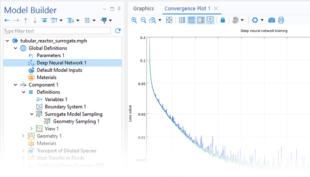The image size is (310, 177).
Task: Click the Zoom Box icon
Action: pos(153,20)
